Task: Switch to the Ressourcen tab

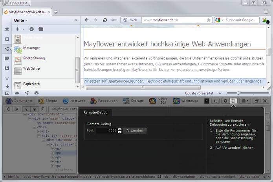Action: pos(104,101)
